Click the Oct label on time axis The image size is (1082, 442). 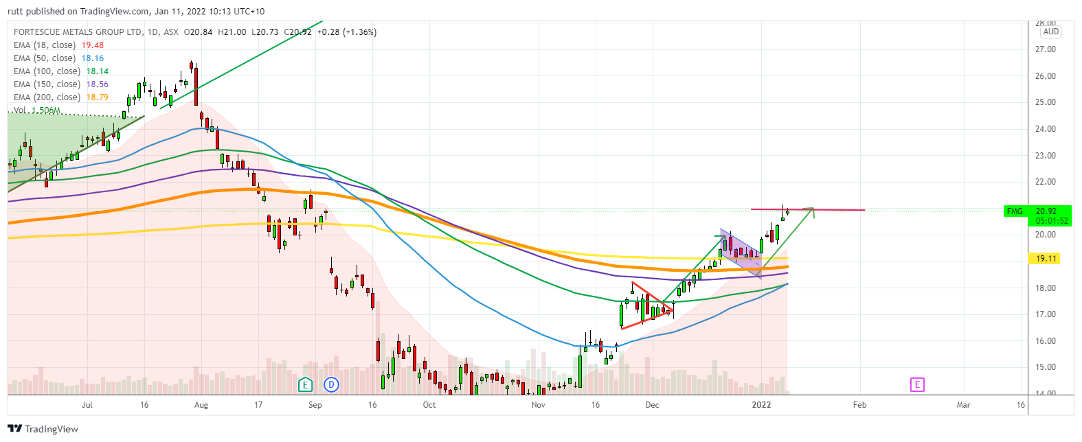[x=429, y=405]
